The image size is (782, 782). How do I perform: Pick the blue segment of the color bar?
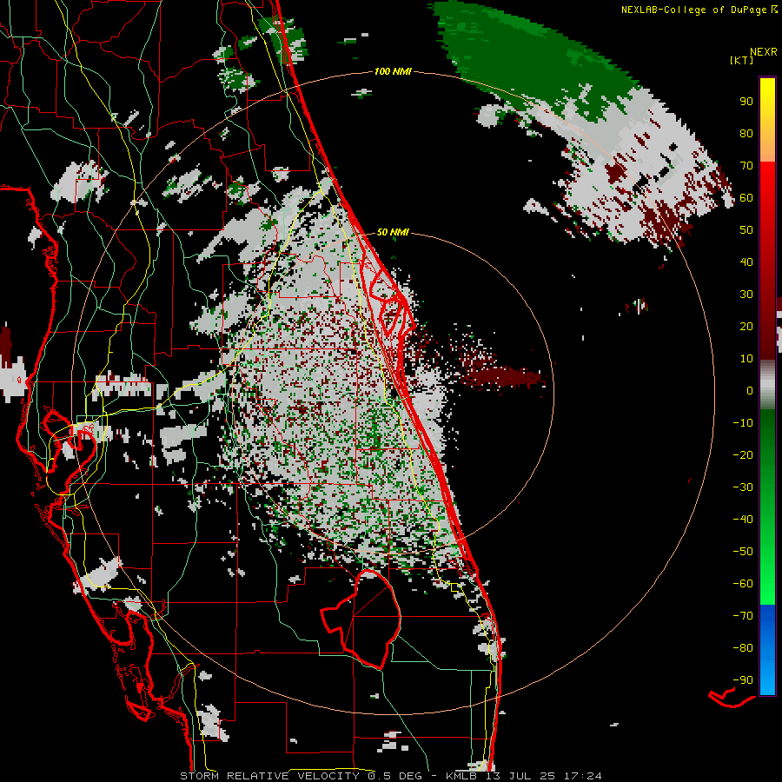767,650
